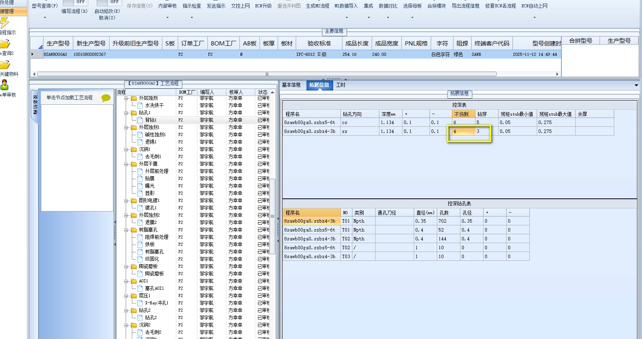Click the folder icon of 外层蚀刻2
Screen dimensions: 642x339
pyautogui.click(x=134, y=215)
